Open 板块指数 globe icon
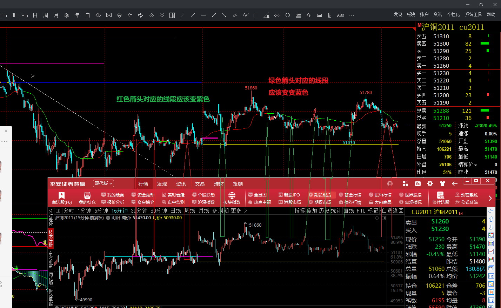The height and width of the screenshot is (308, 501). coord(232,198)
